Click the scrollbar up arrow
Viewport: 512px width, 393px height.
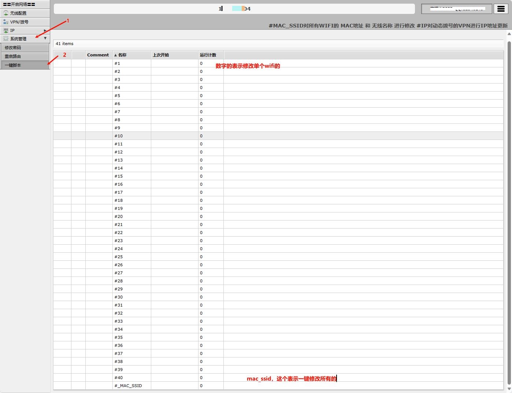pos(509,34)
